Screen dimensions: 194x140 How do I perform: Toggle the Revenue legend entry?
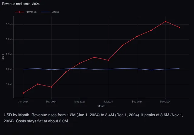coord(26,12)
